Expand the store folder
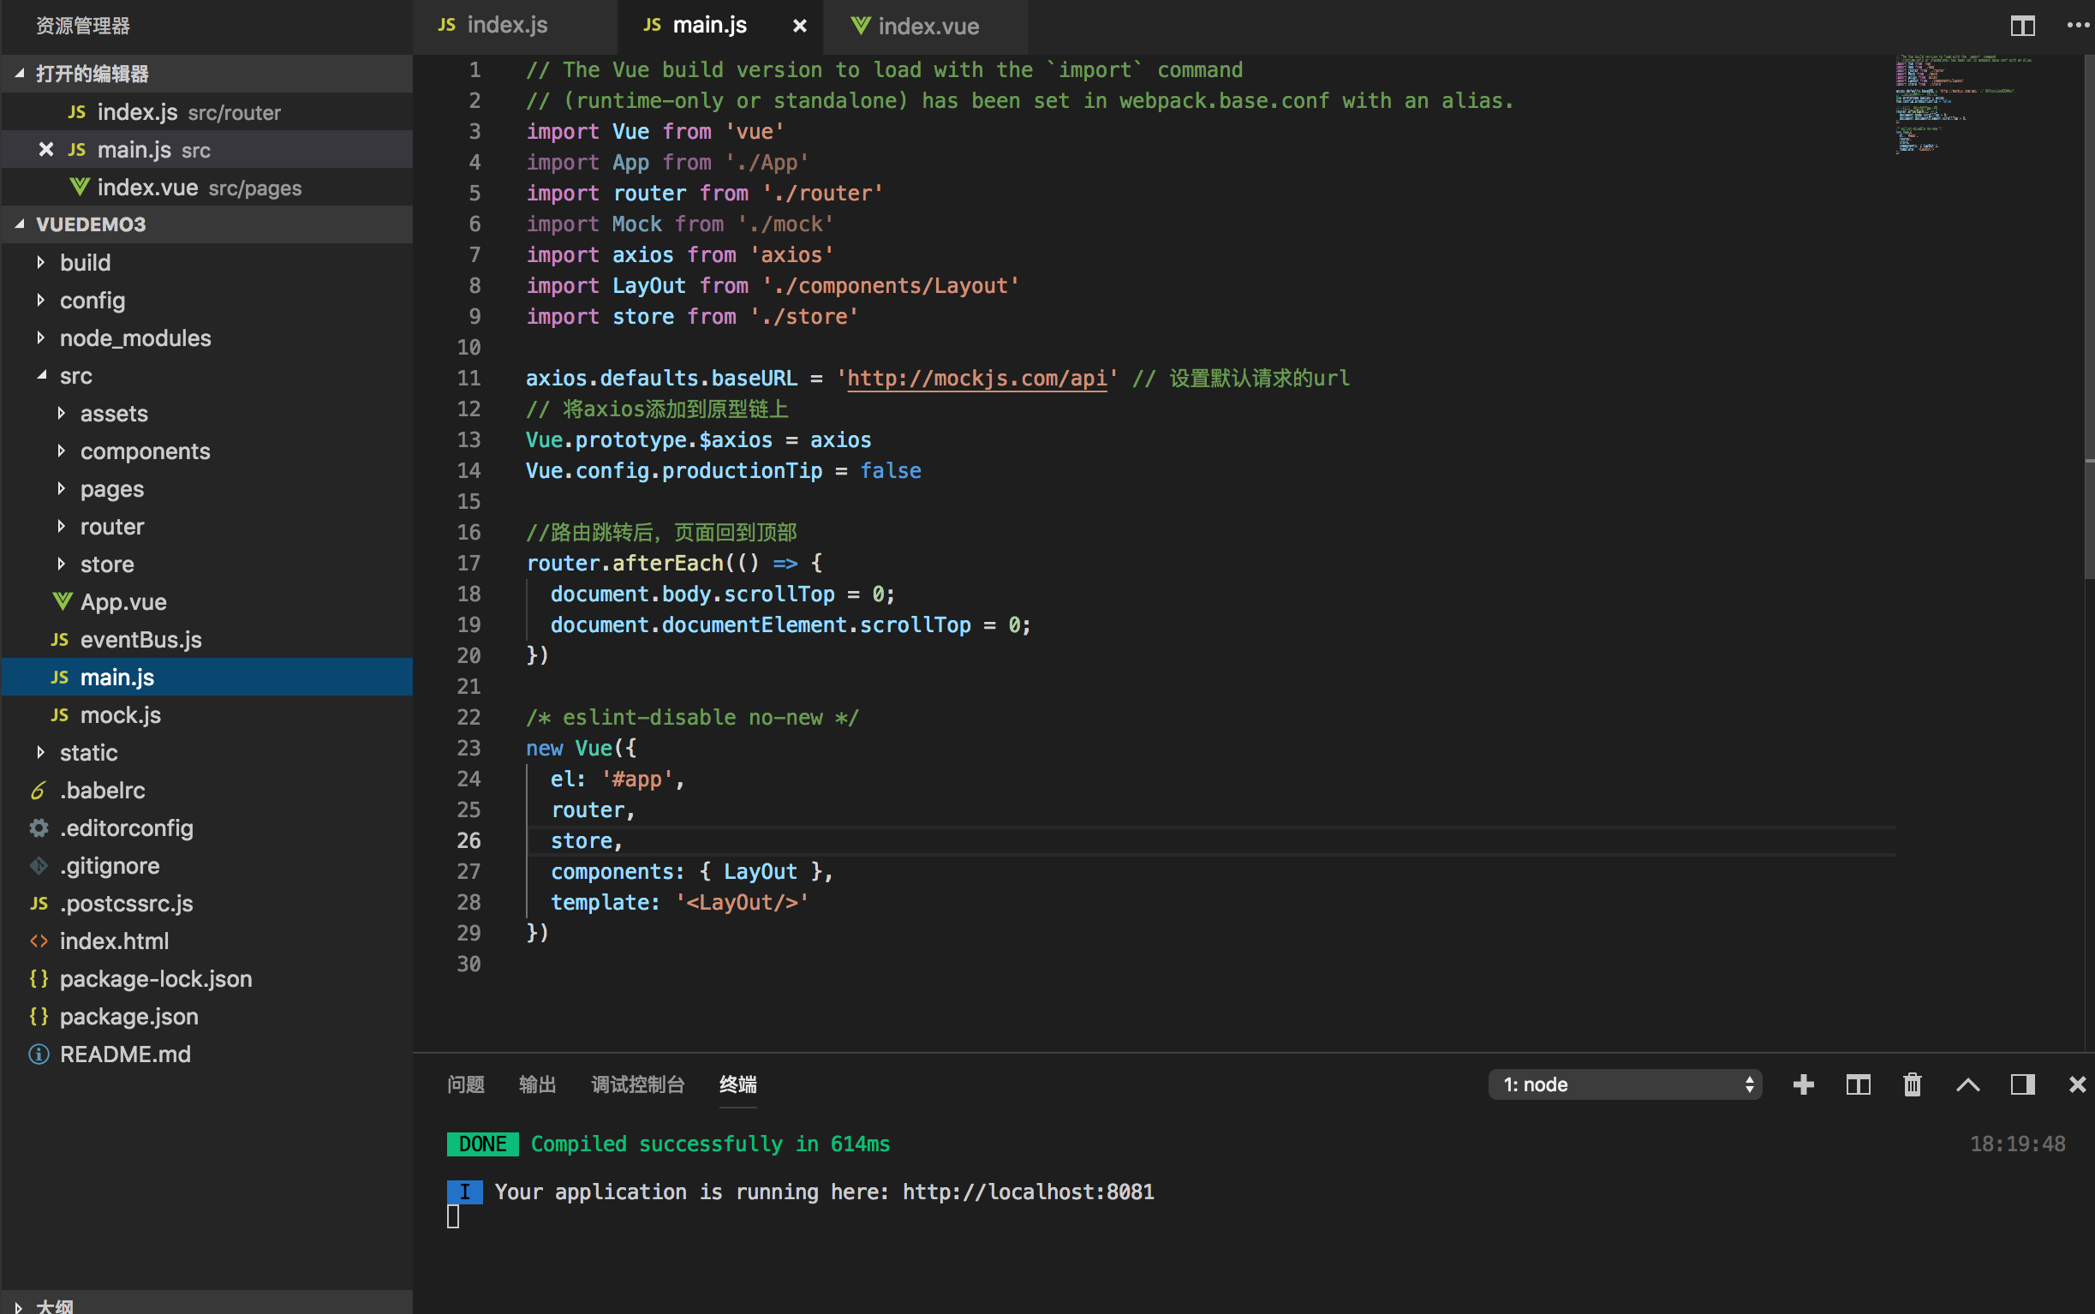 point(61,564)
